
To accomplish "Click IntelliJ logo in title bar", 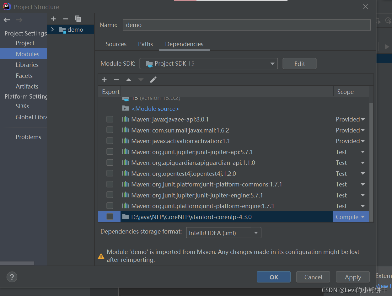I will [x=7, y=7].
